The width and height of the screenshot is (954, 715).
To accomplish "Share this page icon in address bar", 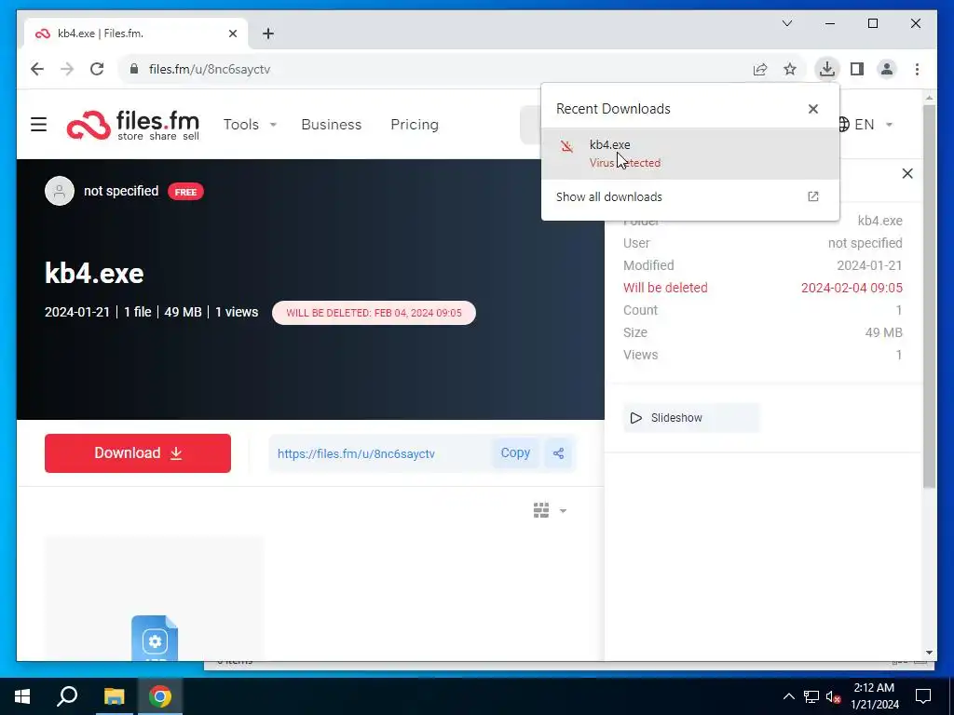I will tap(760, 69).
